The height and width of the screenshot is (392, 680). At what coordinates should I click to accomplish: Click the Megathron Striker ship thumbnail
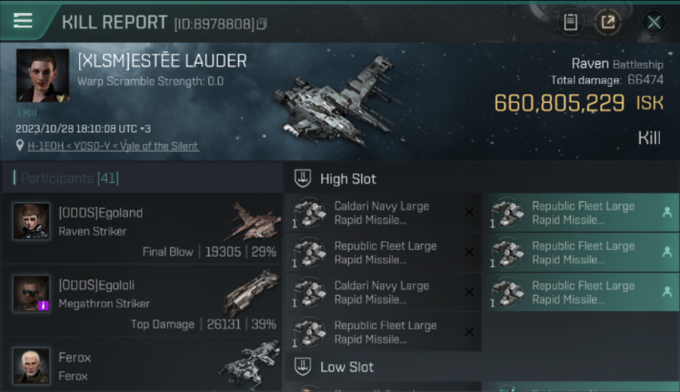(x=252, y=293)
